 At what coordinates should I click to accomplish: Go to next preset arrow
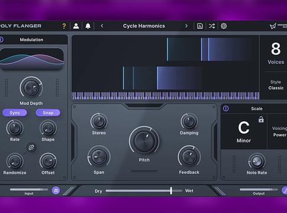pyautogui.click(x=186, y=26)
